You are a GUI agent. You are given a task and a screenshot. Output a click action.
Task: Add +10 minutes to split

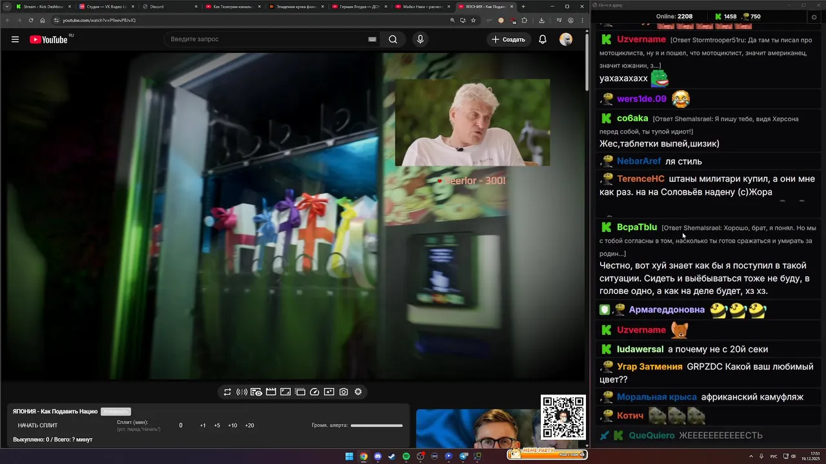pyautogui.click(x=232, y=425)
